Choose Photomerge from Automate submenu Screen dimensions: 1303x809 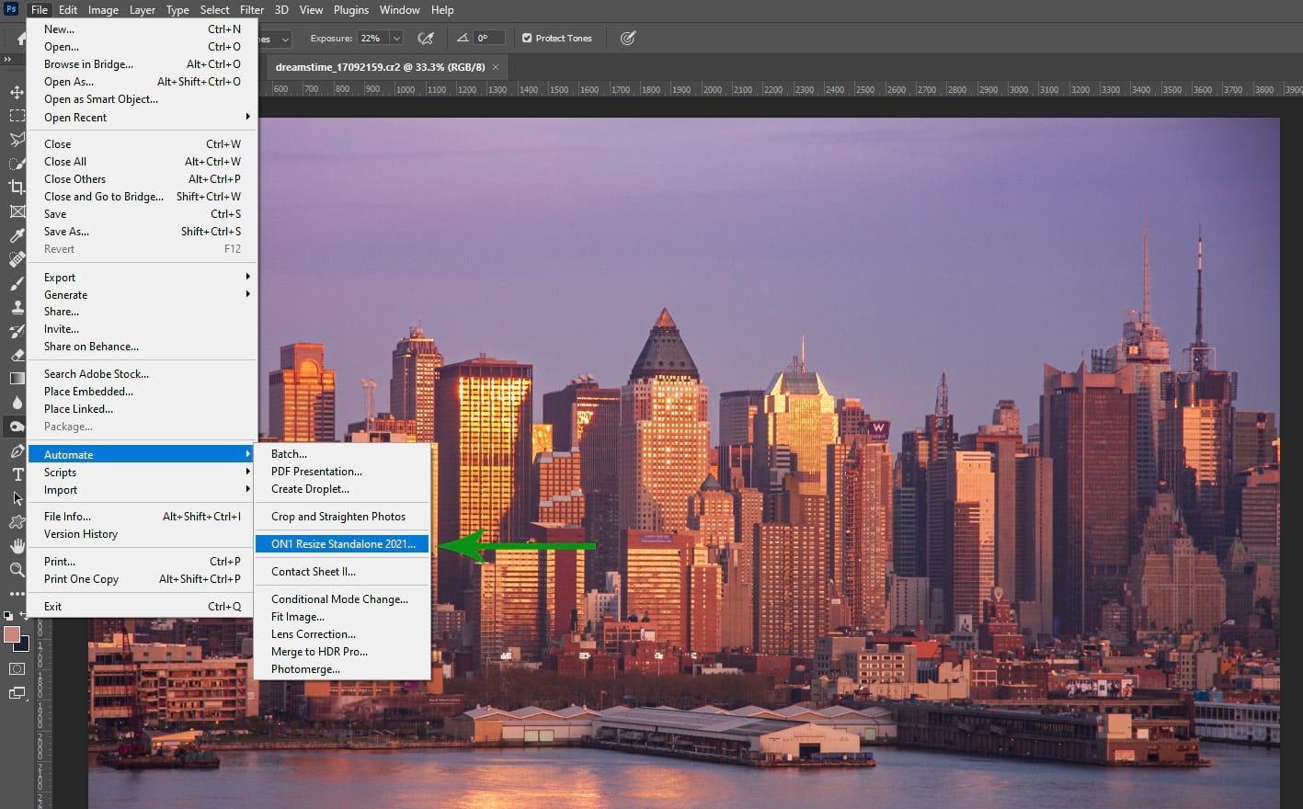click(x=342, y=668)
